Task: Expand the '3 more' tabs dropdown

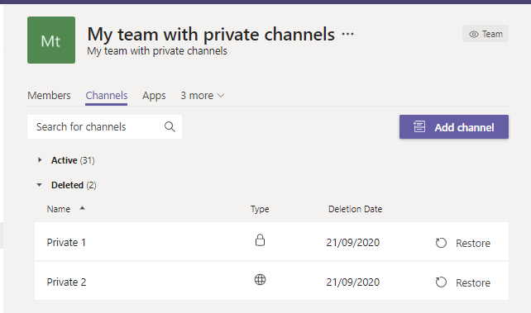Action: pyautogui.click(x=202, y=95)
